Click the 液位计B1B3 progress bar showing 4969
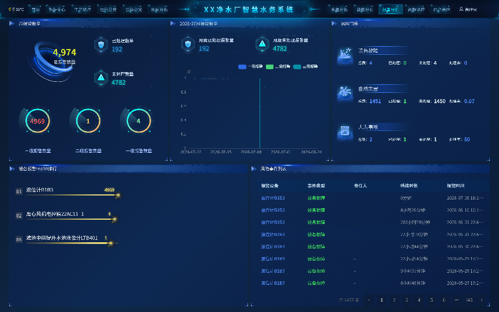This screenshot has width=499, height=312. click(x=73, y=195)
